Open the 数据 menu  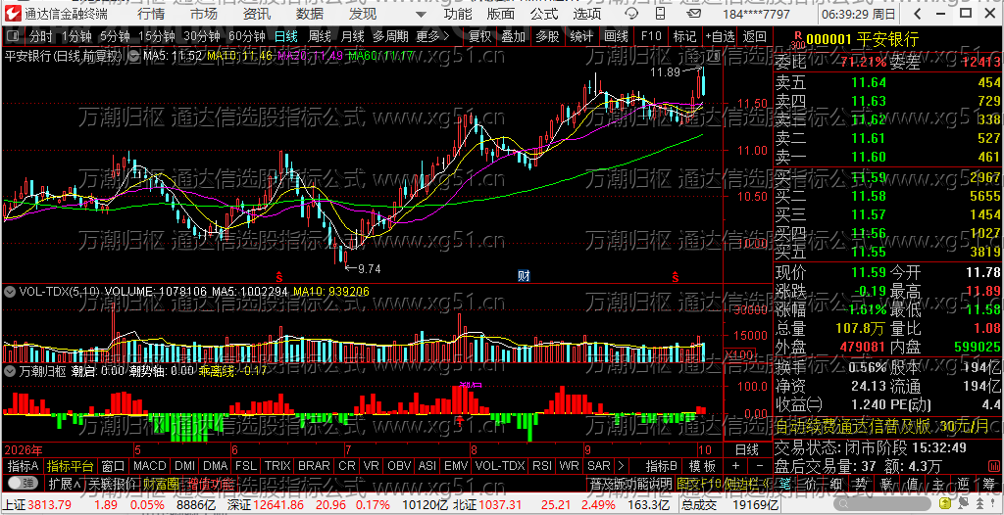pyautogui.click(x=310, y=14)
